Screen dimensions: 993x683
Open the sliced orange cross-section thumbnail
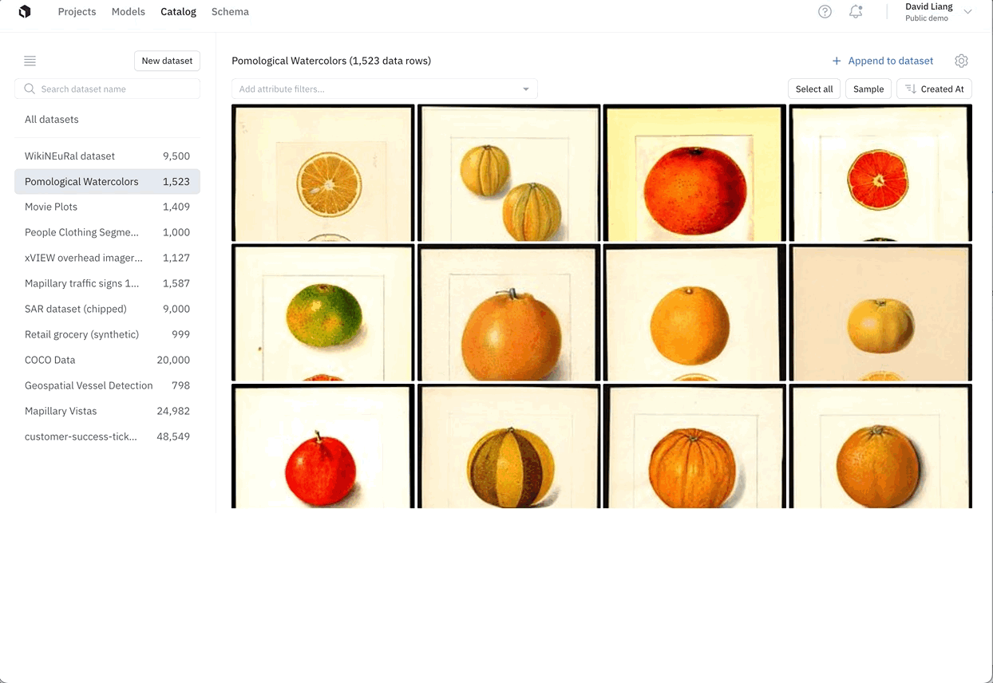point(322,173)
